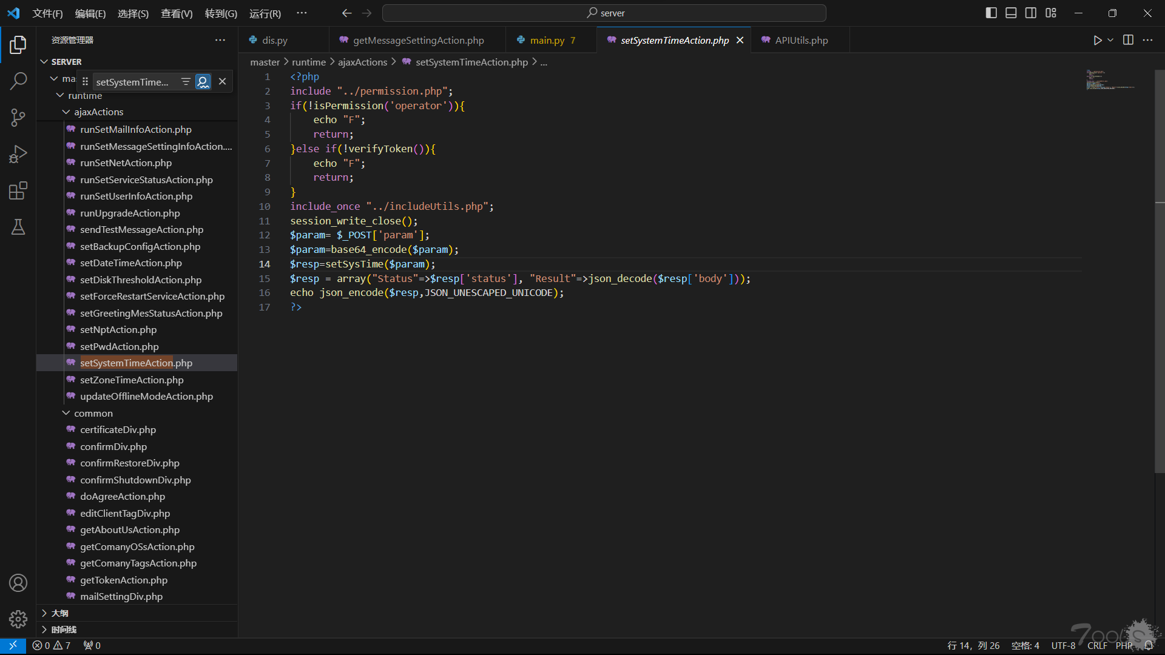Open the Source Control view
The height and width of the screenshot is (655, 1165).
click(x=18, y=118)
